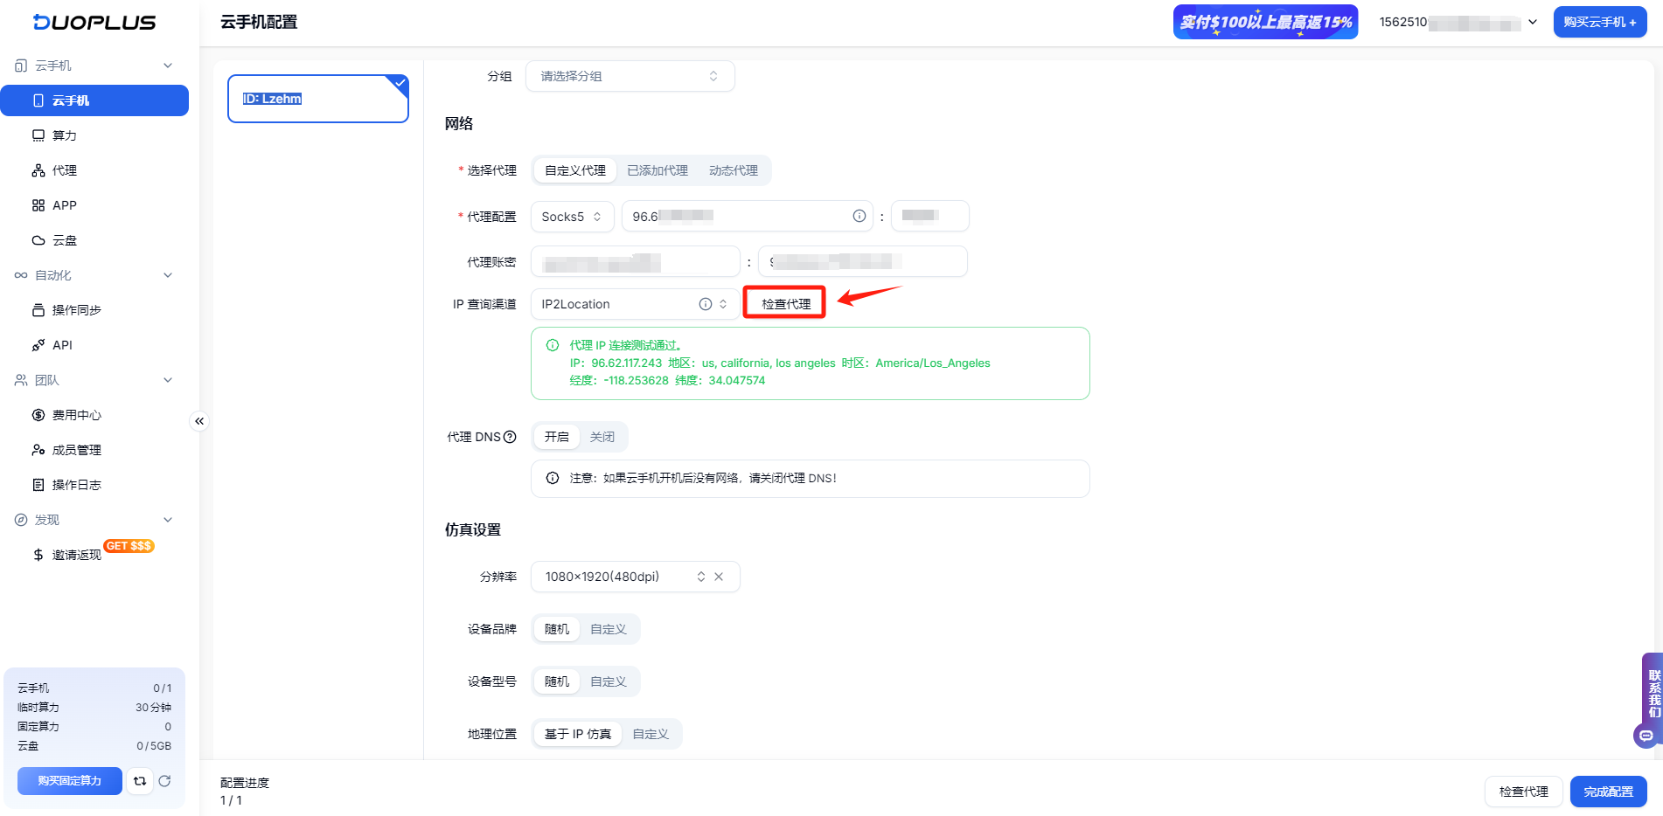Collapse the 发现 sidebar group
This screenshot has width=1663, height=816.
click(168, 520)
